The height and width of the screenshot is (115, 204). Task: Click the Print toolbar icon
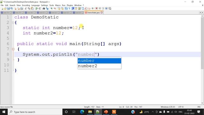pyautogui.click(x=21, y=9)
